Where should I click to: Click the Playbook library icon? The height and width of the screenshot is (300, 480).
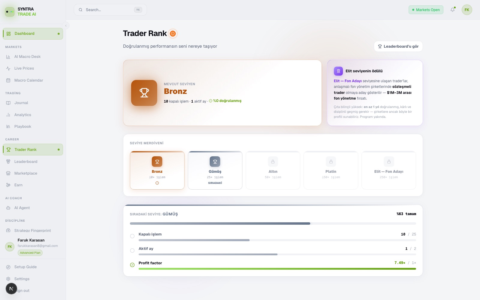pyautogui.click(x=8, y=127)
